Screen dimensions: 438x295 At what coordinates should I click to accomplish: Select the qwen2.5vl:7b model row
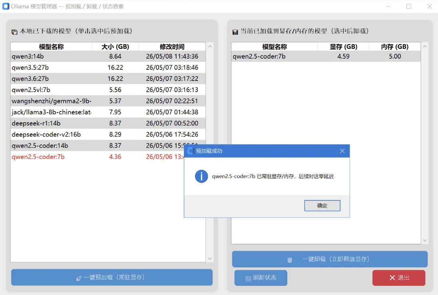(x=108, y=90)
